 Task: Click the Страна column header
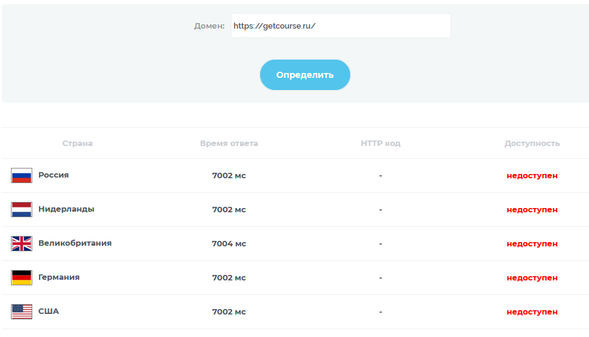tap(77, 144)
